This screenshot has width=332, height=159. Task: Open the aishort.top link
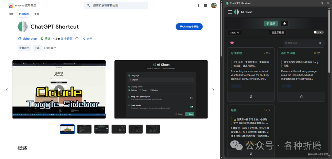(30, 39)
